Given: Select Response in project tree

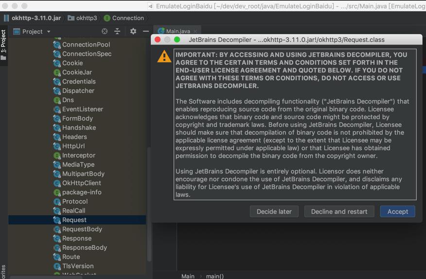Looking at the screenshot, I should pos(77,239).
